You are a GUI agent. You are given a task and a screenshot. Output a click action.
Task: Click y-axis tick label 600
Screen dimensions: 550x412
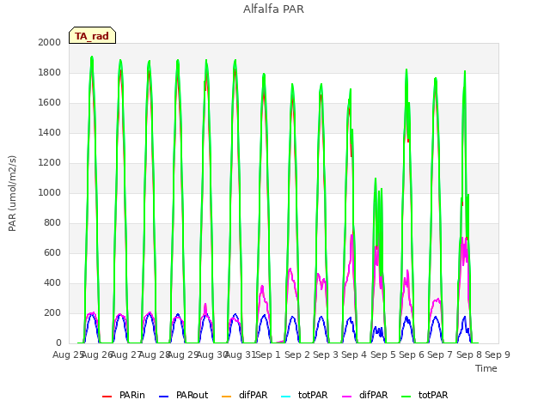(x=52, y=253)
